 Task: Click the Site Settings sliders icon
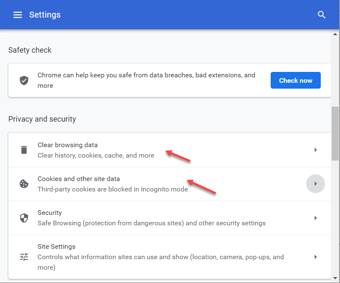(24, 257)
